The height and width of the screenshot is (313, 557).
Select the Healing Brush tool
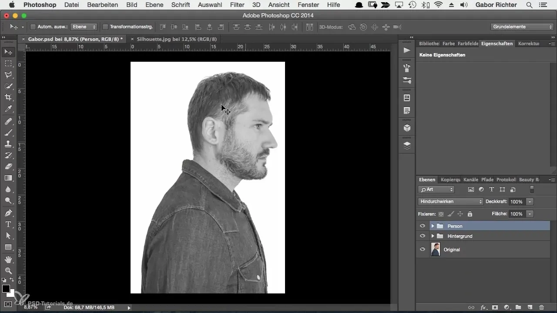pos(8,121)
